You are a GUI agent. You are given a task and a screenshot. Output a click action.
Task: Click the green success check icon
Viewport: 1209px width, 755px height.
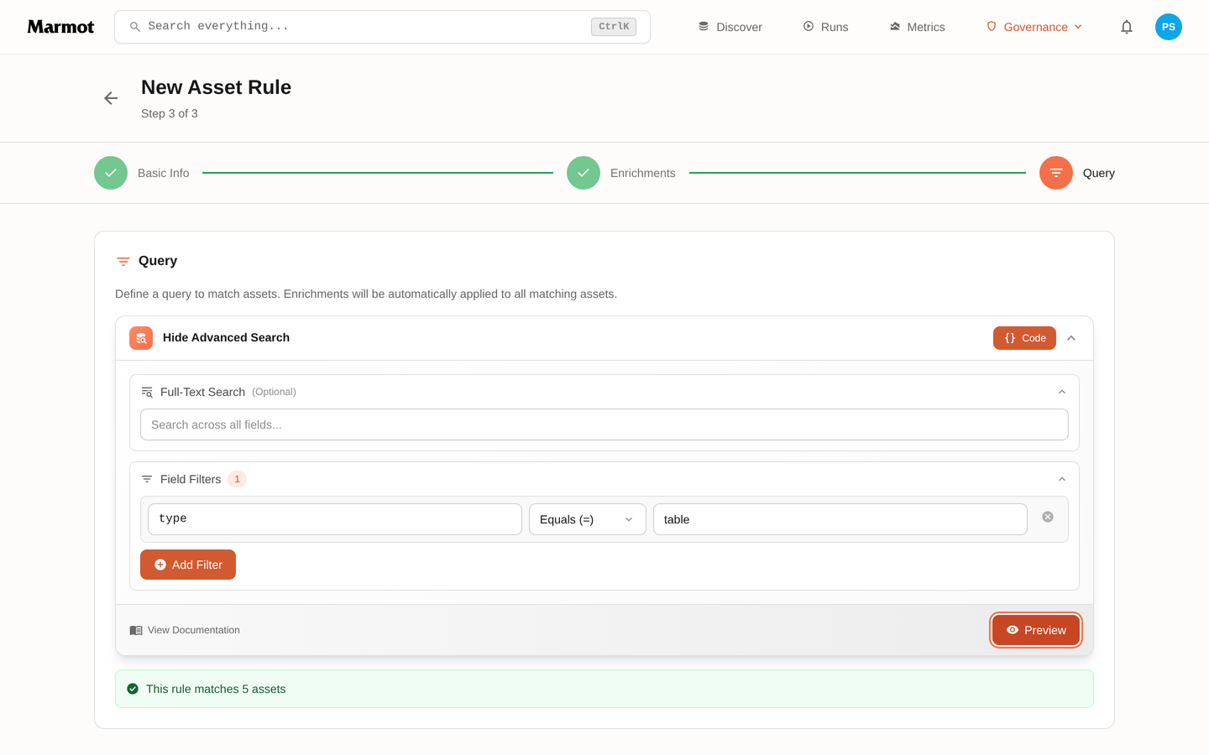coord(133,689)
